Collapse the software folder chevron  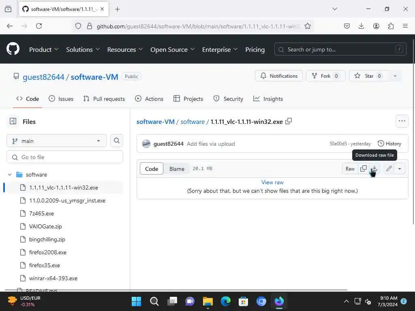tap(10, 175)
